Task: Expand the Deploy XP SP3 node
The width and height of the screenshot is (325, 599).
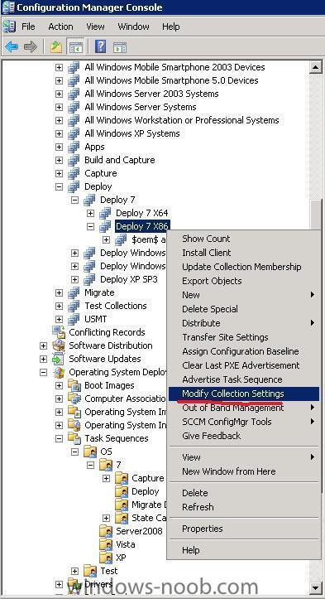Action: tap(74, 280)
